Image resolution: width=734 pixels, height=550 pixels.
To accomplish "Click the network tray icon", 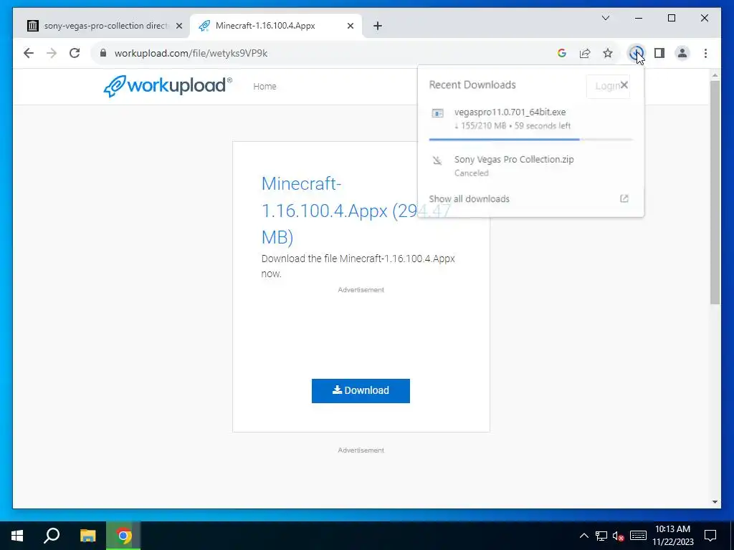I will click(x=601, y=536).
